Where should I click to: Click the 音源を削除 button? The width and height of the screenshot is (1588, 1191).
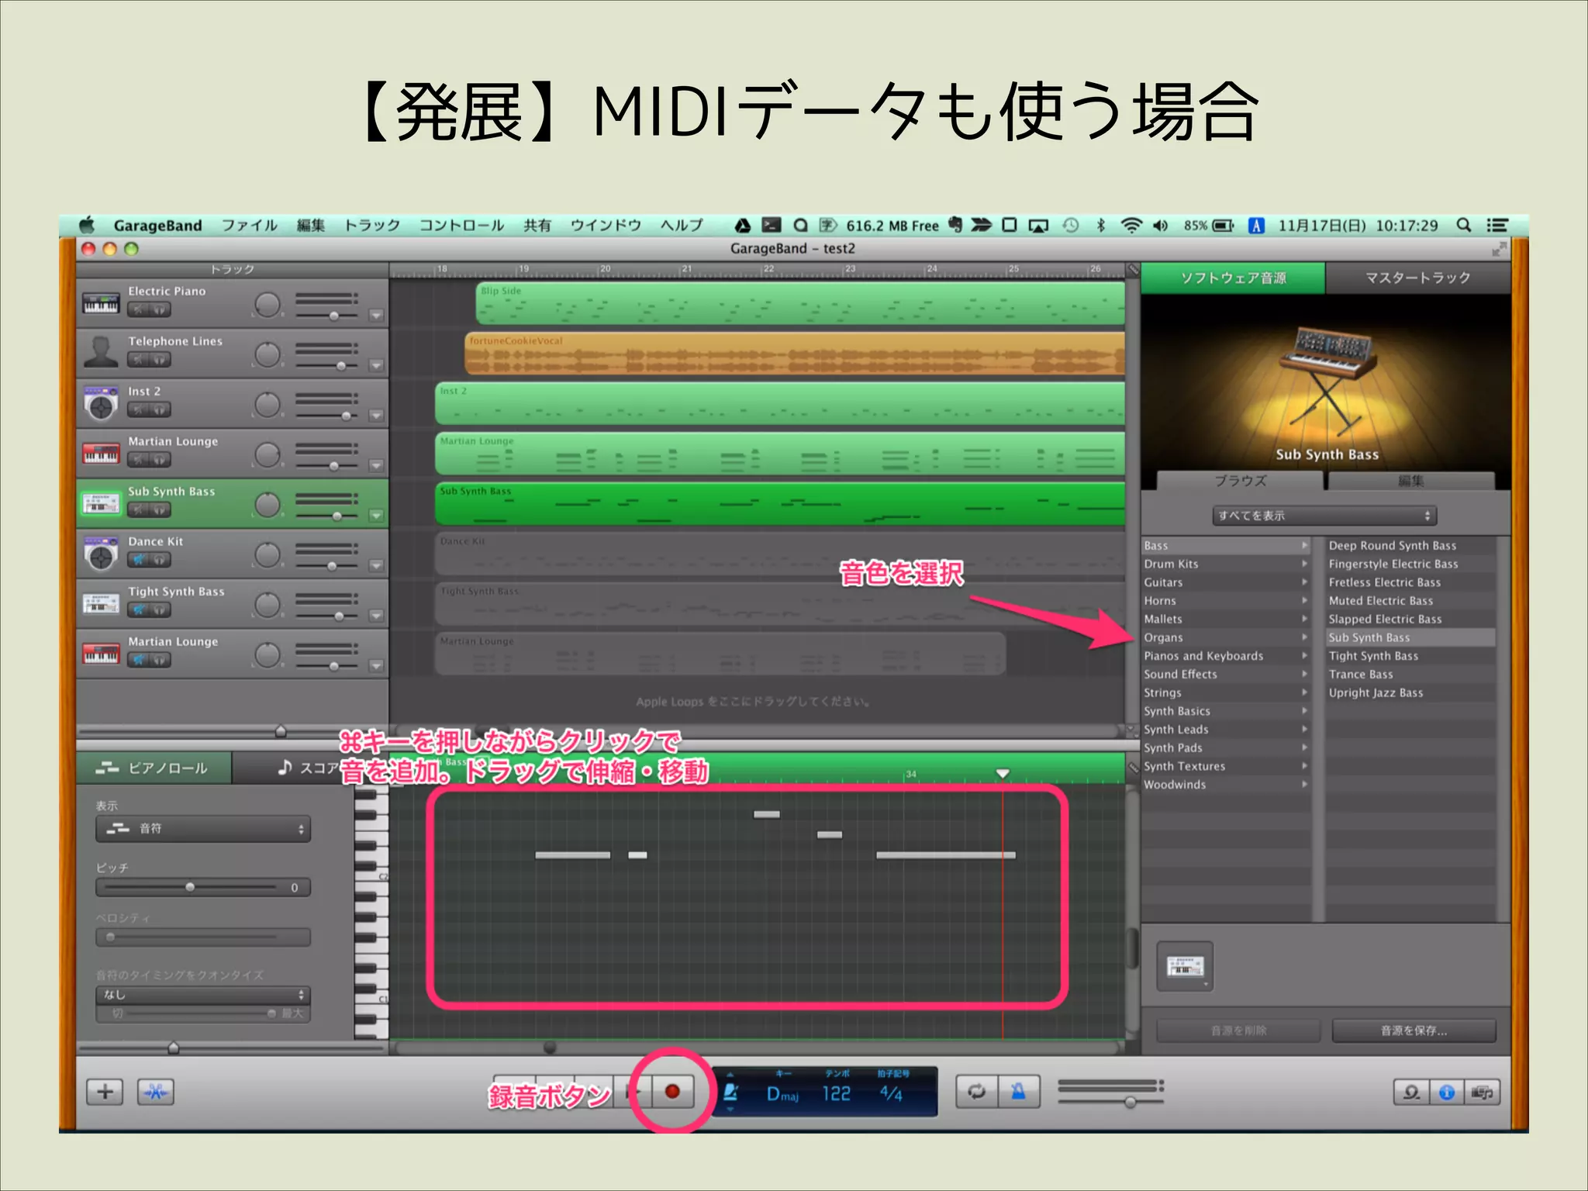pyautogui.click(x=1238, y=1030)
